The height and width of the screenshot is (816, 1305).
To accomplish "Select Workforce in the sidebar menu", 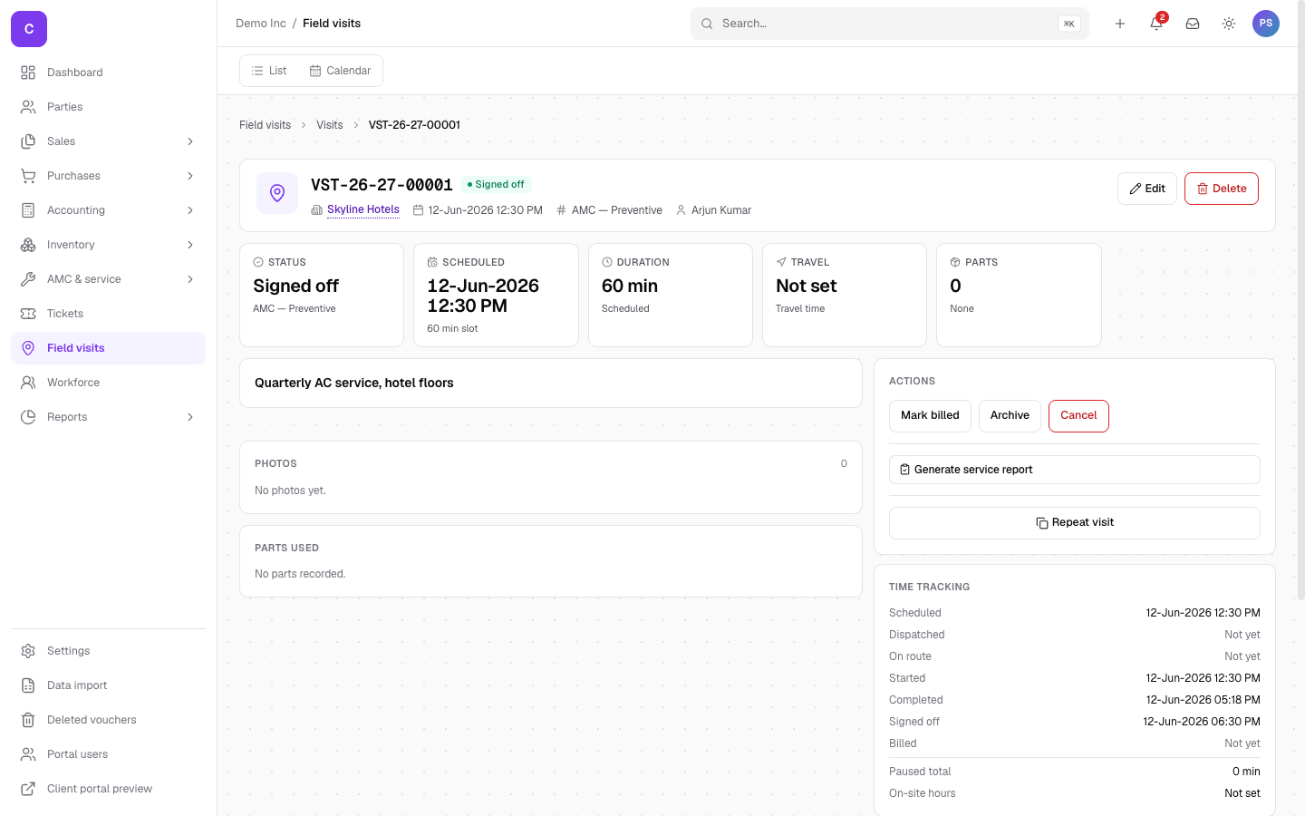I will coord(108,383).
